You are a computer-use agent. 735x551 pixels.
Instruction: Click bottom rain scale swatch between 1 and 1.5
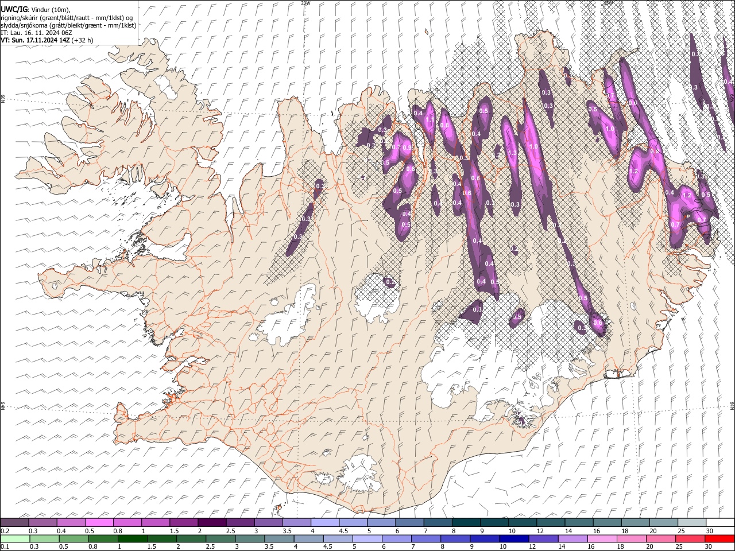point(133,538)
